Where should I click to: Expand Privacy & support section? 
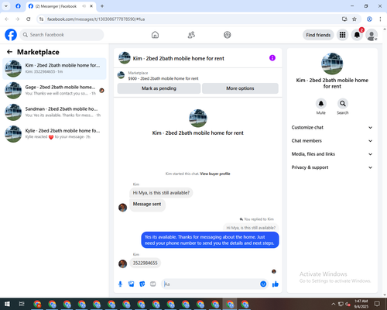pos(332,167)
